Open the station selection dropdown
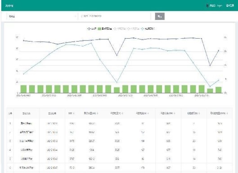This screenshot has height=173, width=238. click(42, 16)
